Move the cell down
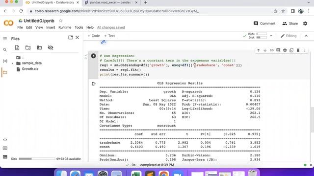The image size is (314, 176). 265,50
